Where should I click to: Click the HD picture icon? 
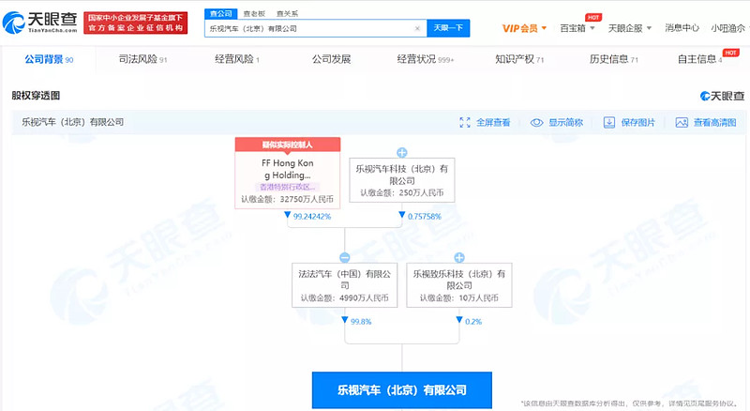(x=682, y=123)
